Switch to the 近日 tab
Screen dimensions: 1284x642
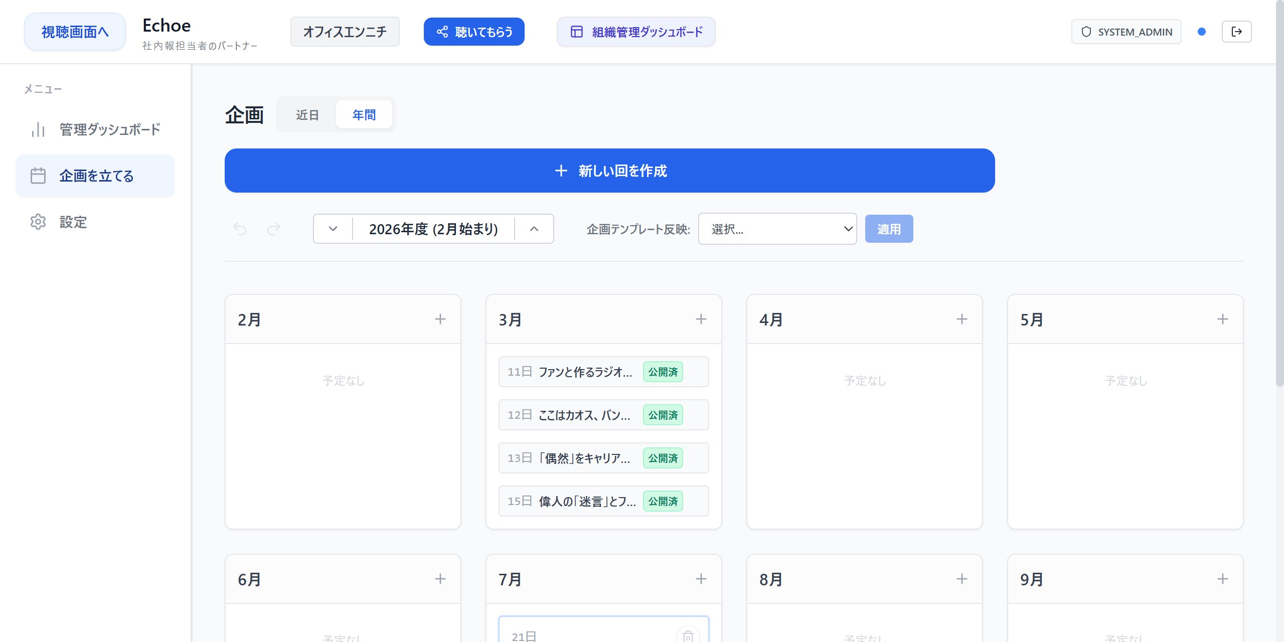(x=307, y=115)
